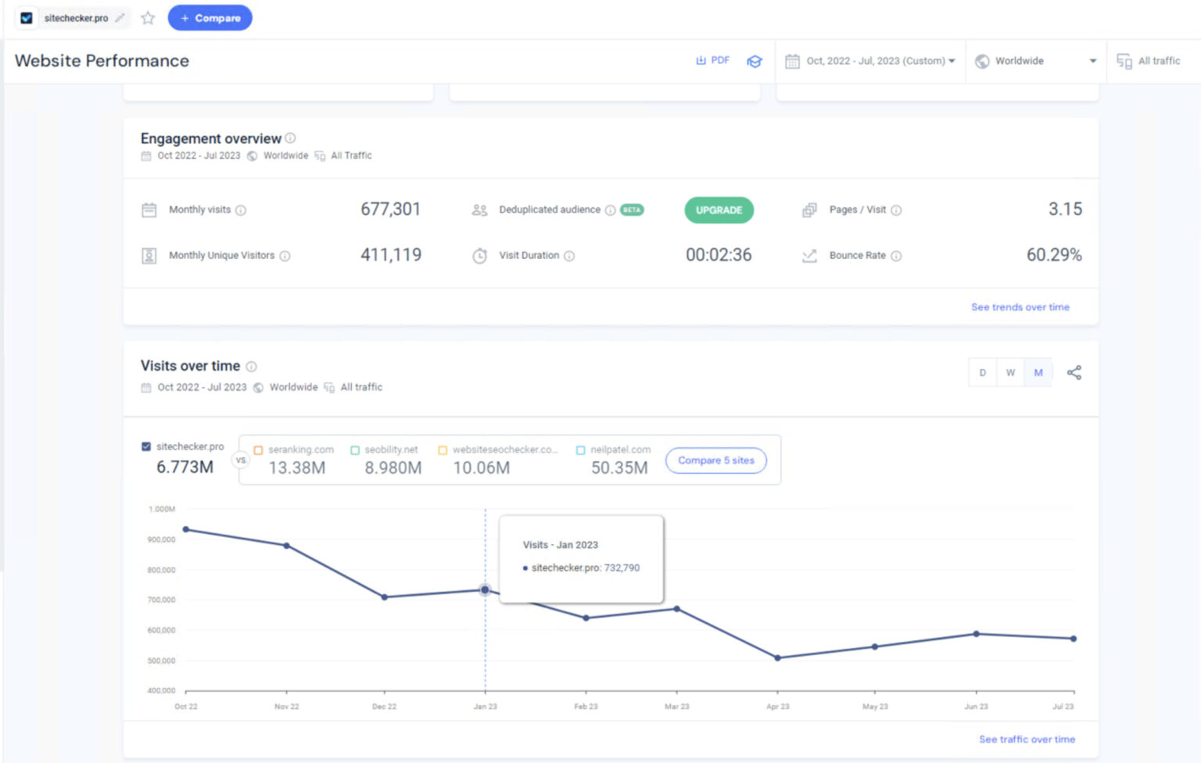Click the Compare 5 sites button
The image size is (1201, 763).
pyautogui.click(x=715, y=460)
